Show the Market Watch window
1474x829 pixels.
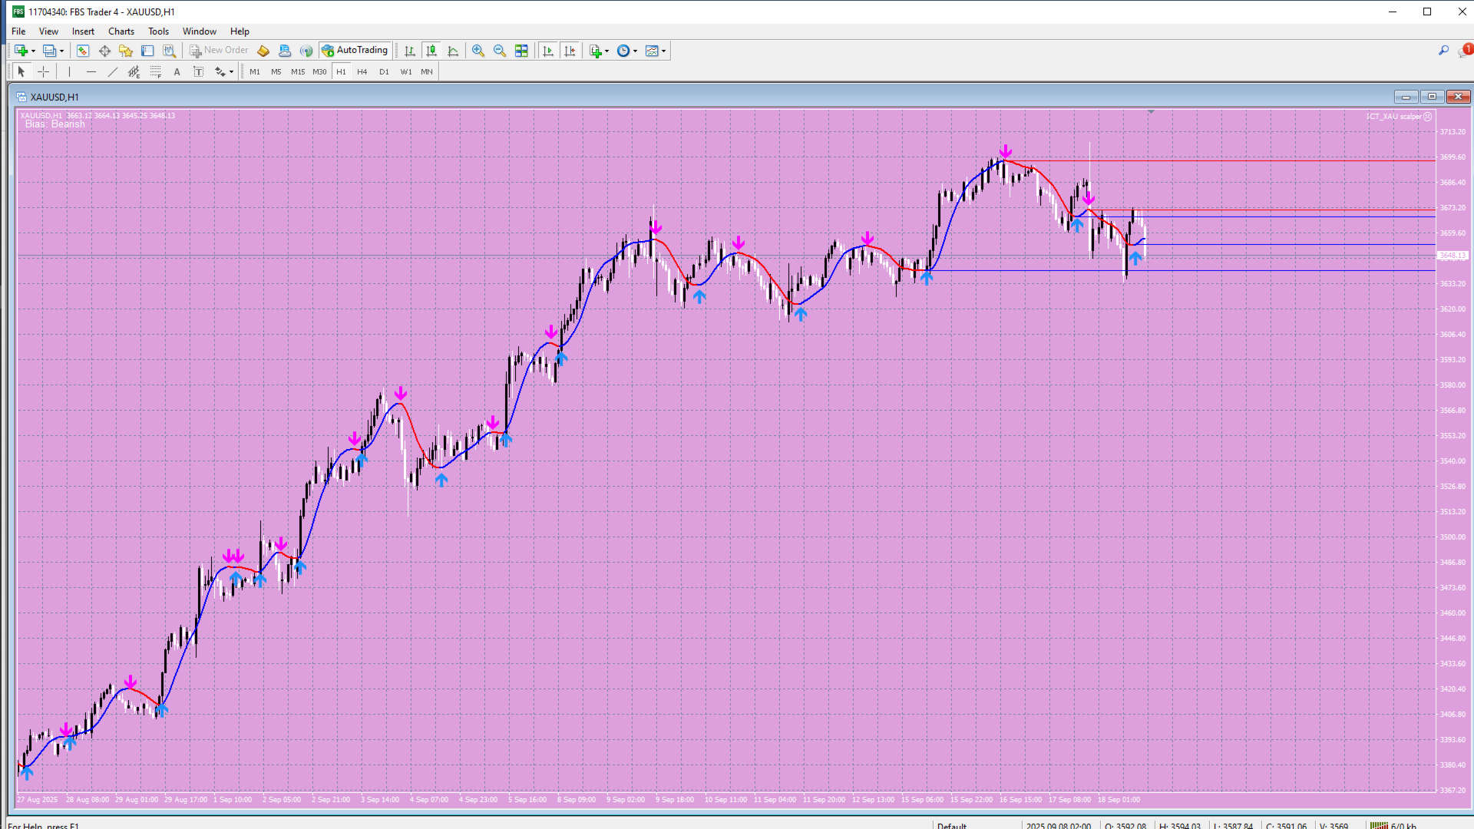(83, 51)
